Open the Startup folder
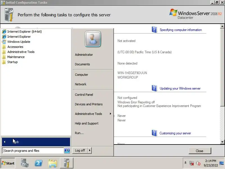Image resolution: width=225 pixels, height=169 pixels. pyautogui.click(x=12, y=62)
